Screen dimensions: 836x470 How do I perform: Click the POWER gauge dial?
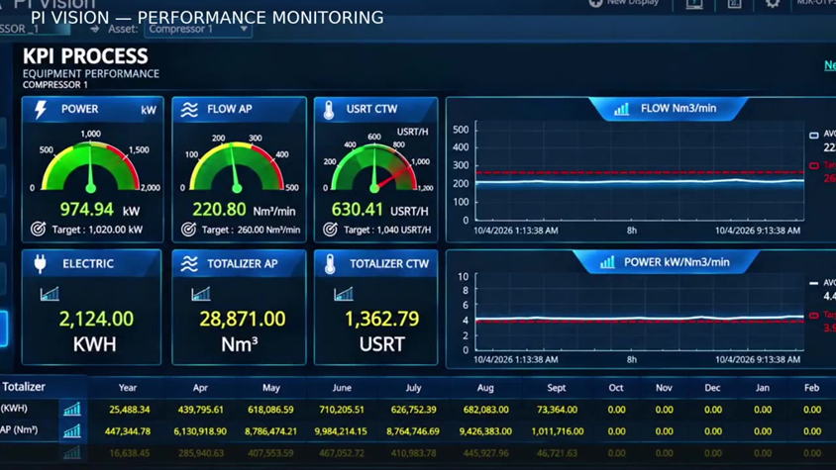91,165
